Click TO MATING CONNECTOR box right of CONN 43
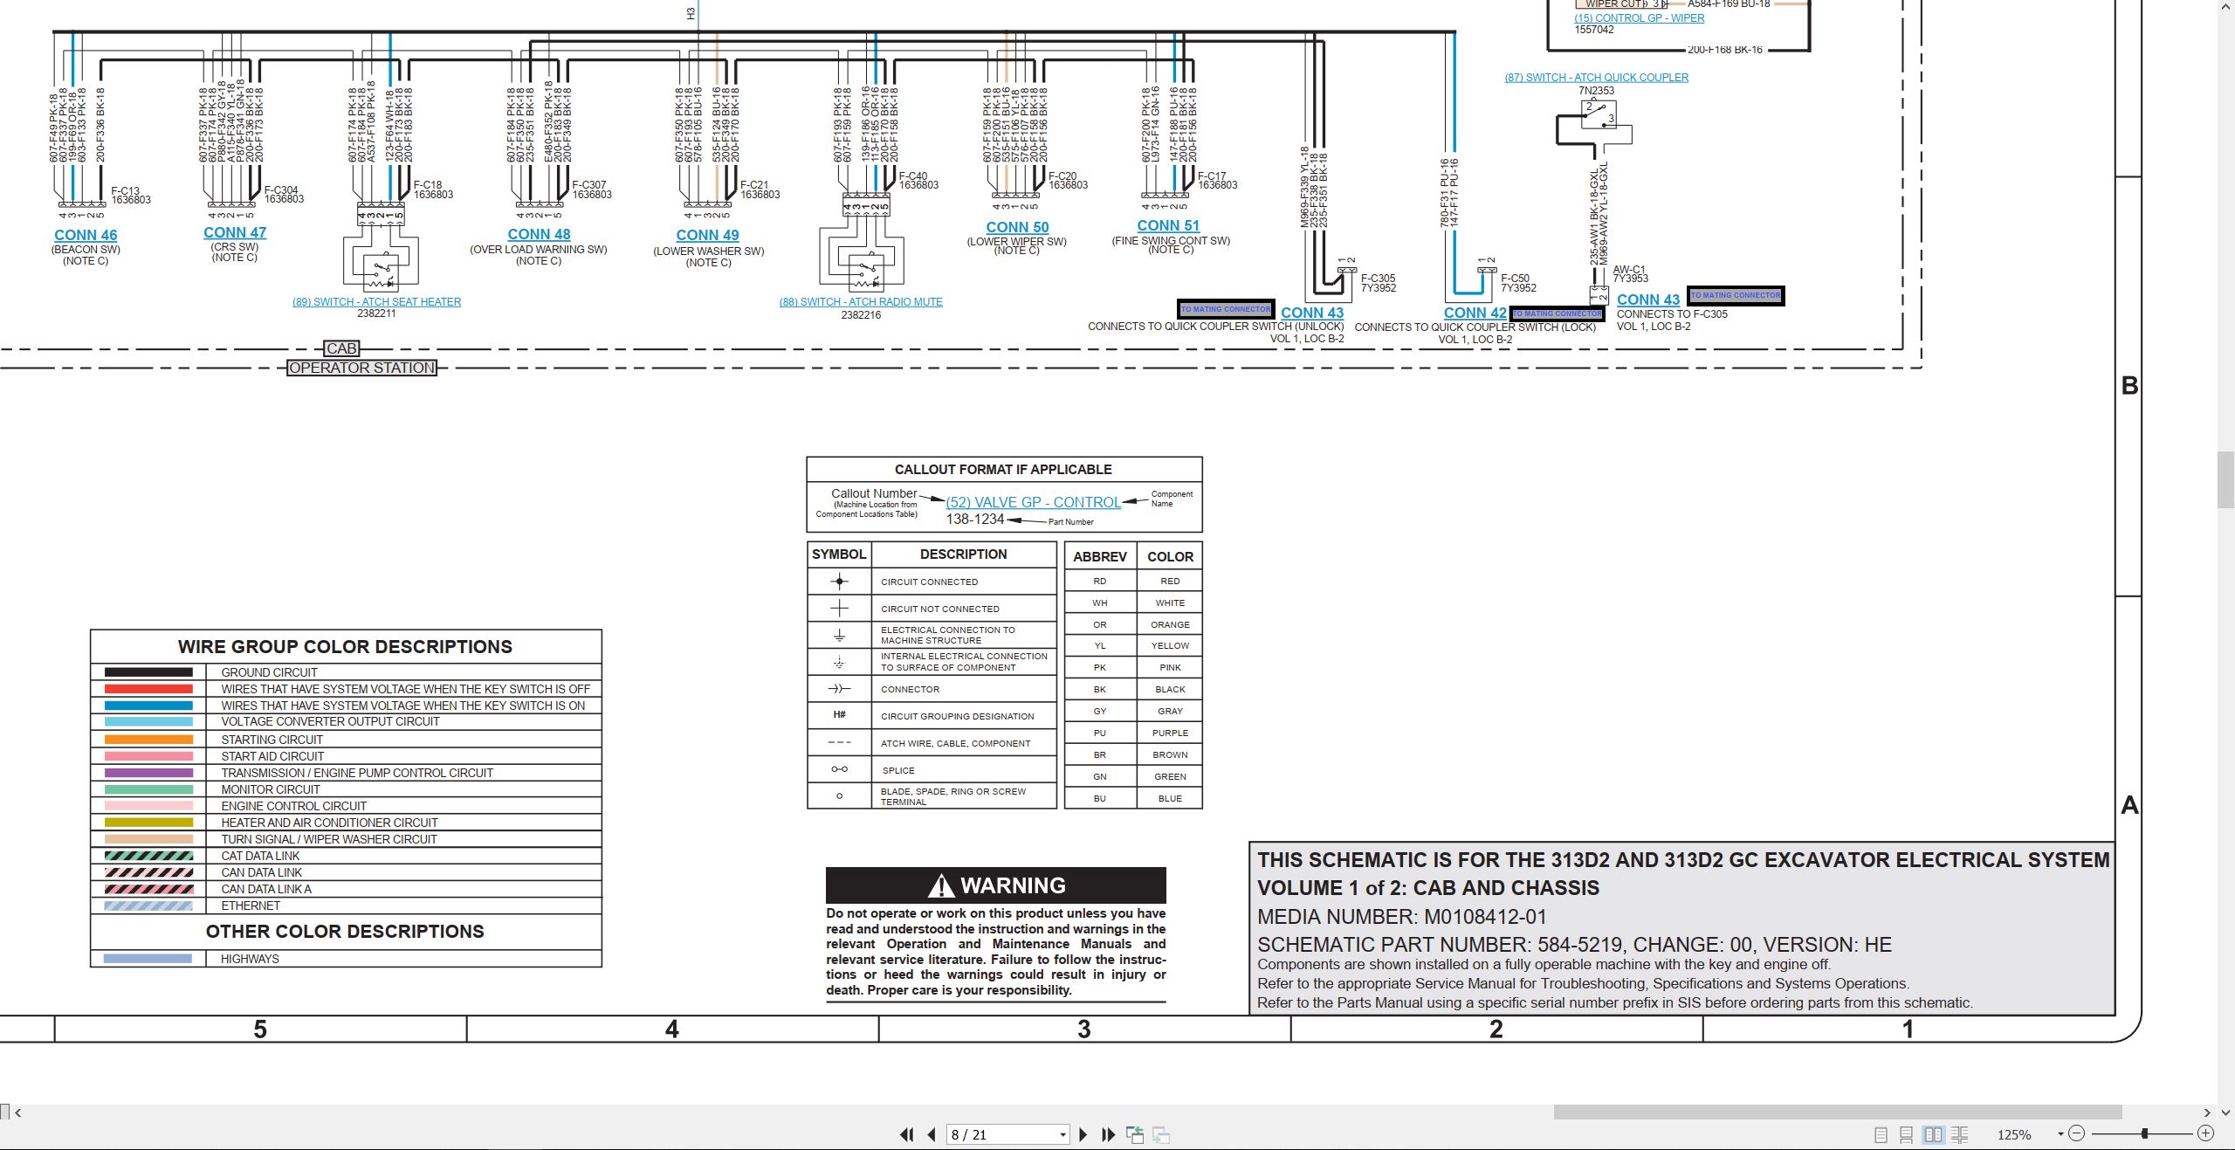 click(x=1736, y=296)
